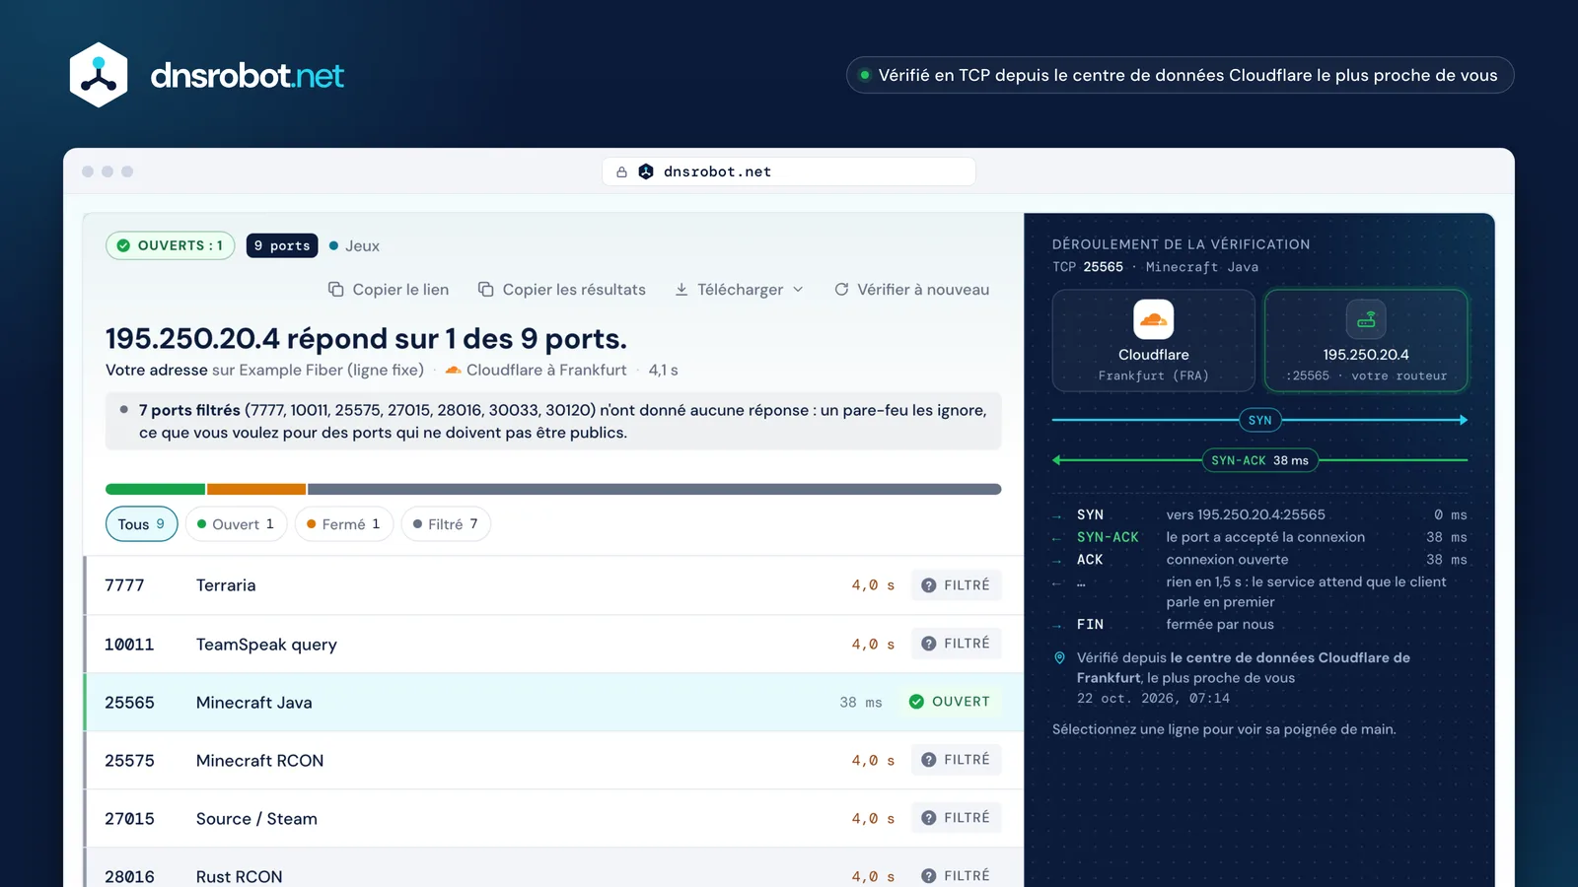Click the site favicon in the address bar
The width and height of the screenshot is (1578, 887).
coord(646,171)
